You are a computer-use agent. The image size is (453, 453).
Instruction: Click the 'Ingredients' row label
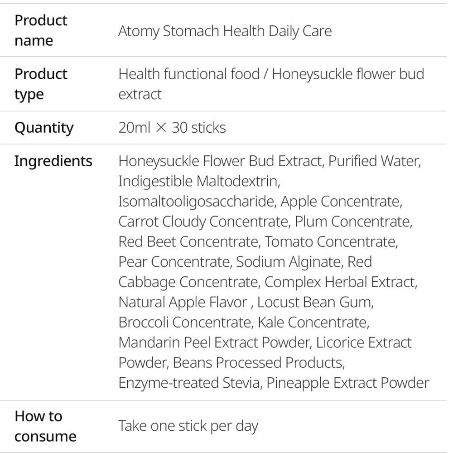[x=53, y=161]
